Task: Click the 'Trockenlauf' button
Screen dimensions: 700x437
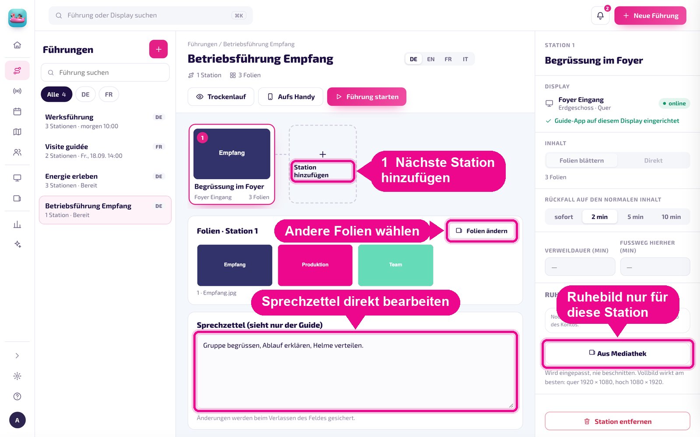Action: tap(221, 97)
